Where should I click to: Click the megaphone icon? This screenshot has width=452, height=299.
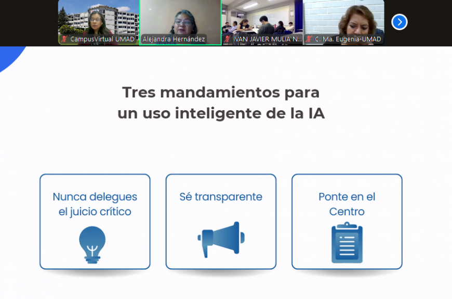tap(221, 240)
